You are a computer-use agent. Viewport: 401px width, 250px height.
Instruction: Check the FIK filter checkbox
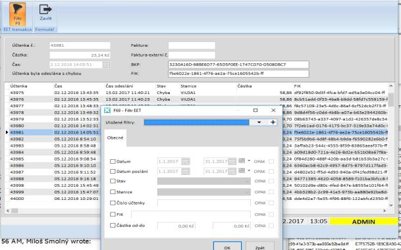tap(113, 214)
